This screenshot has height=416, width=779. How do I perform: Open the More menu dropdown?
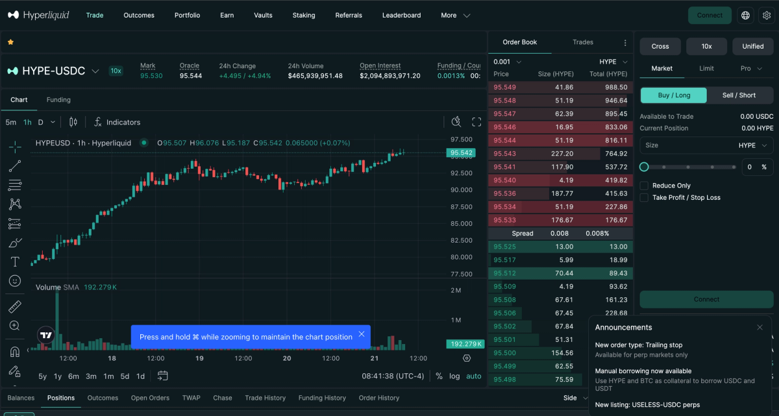455,15
